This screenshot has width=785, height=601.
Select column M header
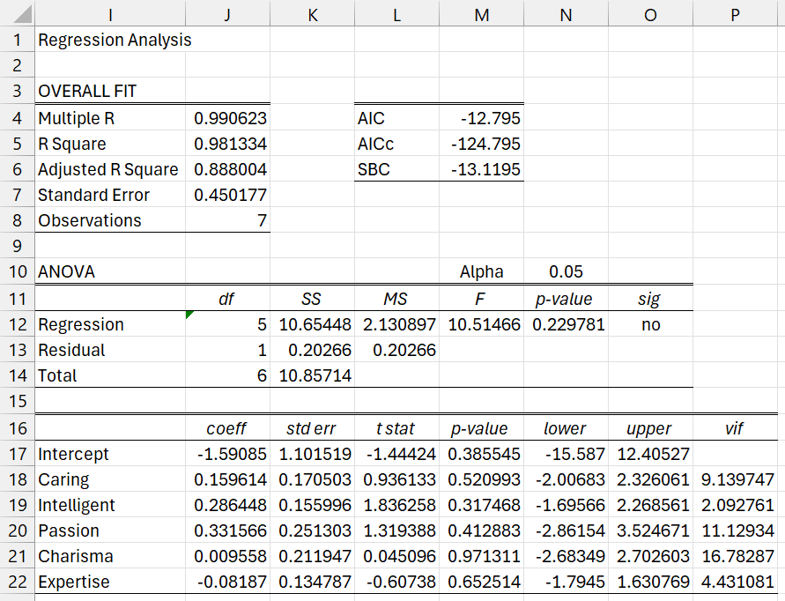(x=481, y=14)
